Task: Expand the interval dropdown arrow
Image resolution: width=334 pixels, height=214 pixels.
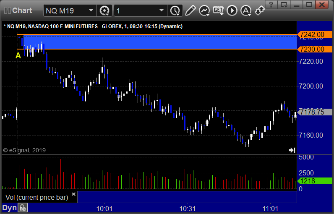Action: 162,10
